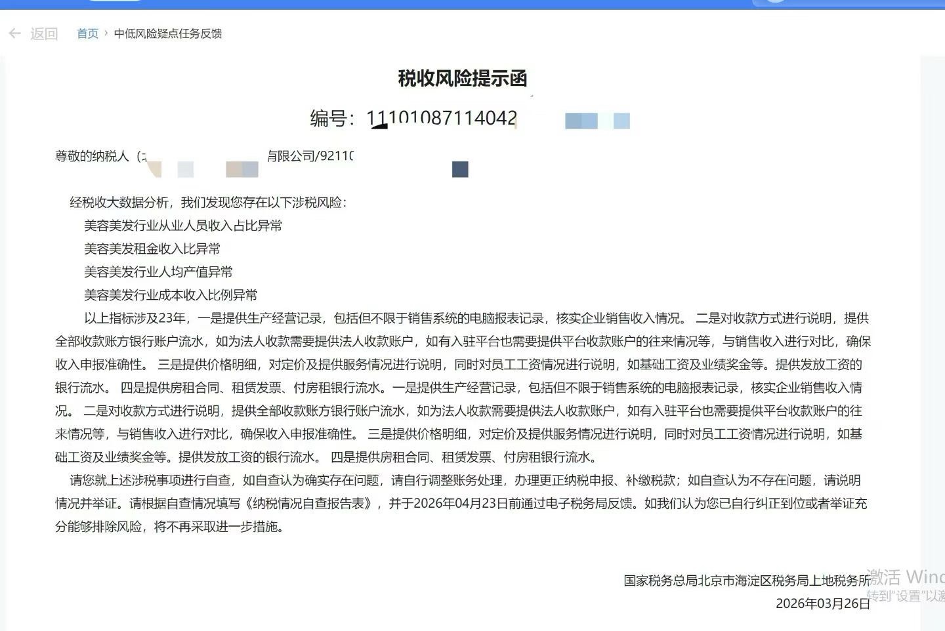This screenshot has width=945, height=631.
Task: Click risk item 美容美发行业人均产值异常
Action: pyautogui.click(x=158, y=272)
